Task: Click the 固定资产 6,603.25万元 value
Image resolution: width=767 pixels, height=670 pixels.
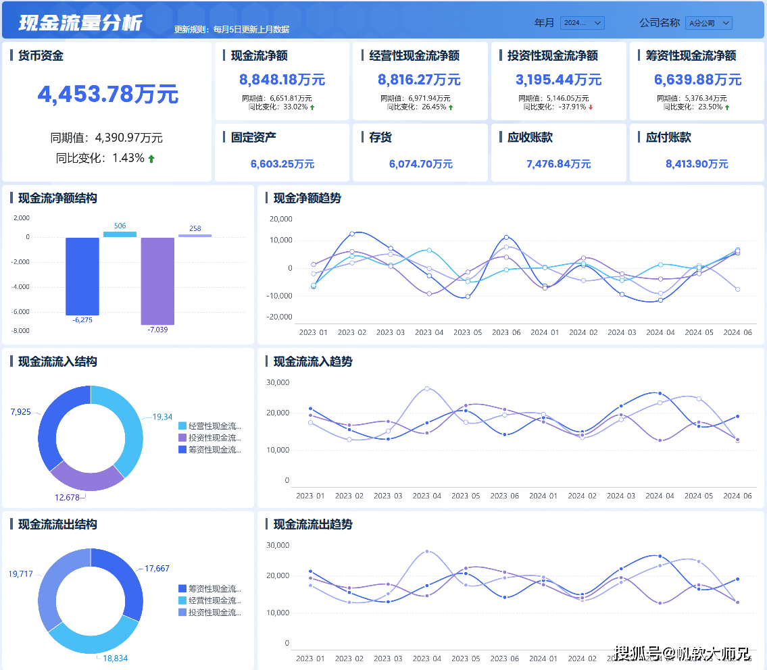Action: click(x=282, y=164)
